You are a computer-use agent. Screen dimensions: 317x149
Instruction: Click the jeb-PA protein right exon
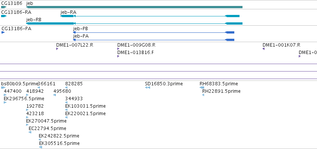click(230, 40)
